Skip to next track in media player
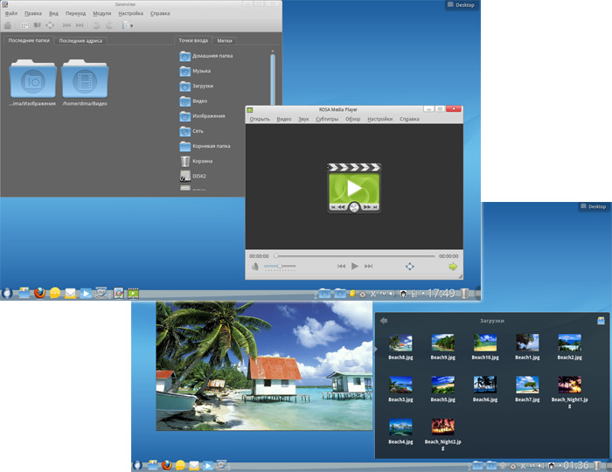 coord(368,266)
